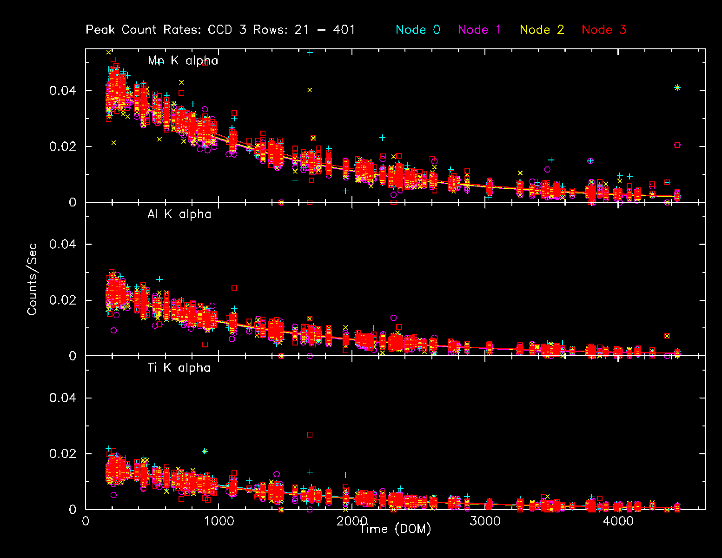Screen dimensions: 722x558
Task: Click the 1000 tick label on x-axis
Action: pyautogui.click(x=219, y=521)
